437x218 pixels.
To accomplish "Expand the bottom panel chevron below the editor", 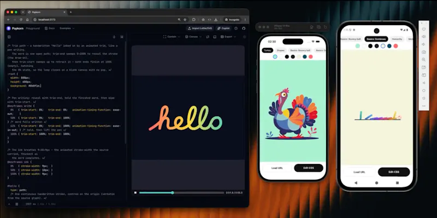I will [x=9, y=204].
